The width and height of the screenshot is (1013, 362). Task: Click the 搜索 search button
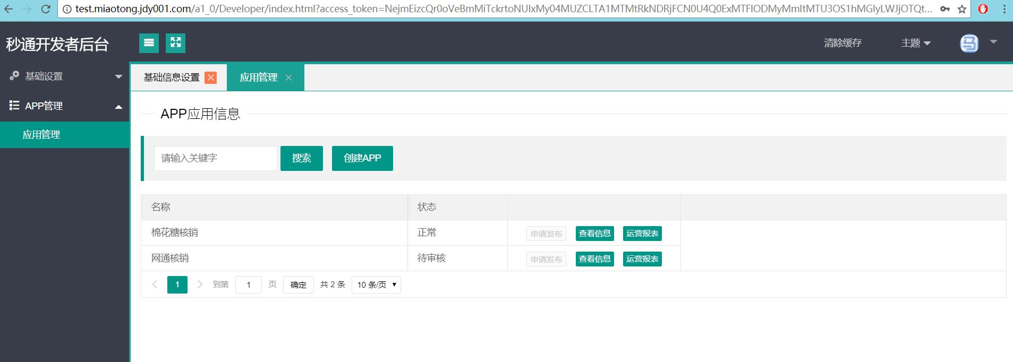click(301, 158)
